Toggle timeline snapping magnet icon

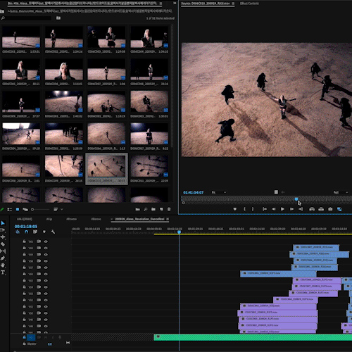[x=26, y=232]
